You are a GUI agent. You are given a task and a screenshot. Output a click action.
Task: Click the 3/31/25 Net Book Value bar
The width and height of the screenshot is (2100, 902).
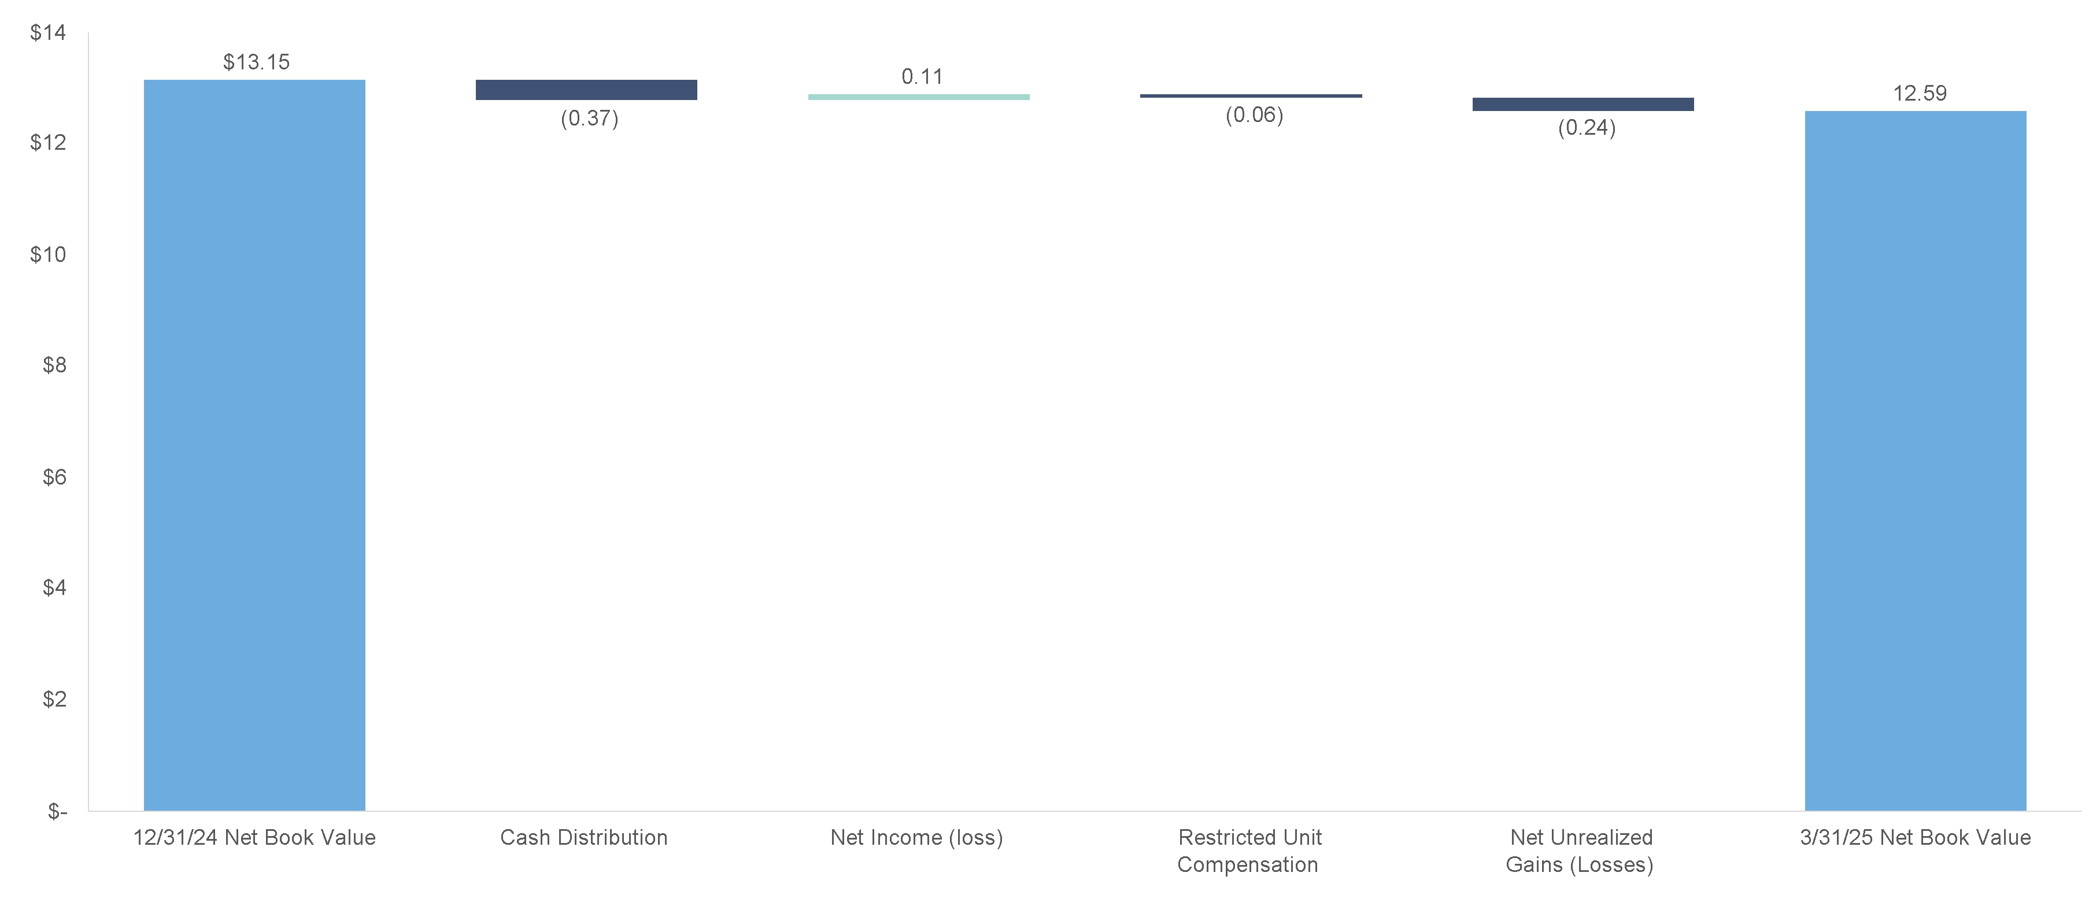(1915, 461)
